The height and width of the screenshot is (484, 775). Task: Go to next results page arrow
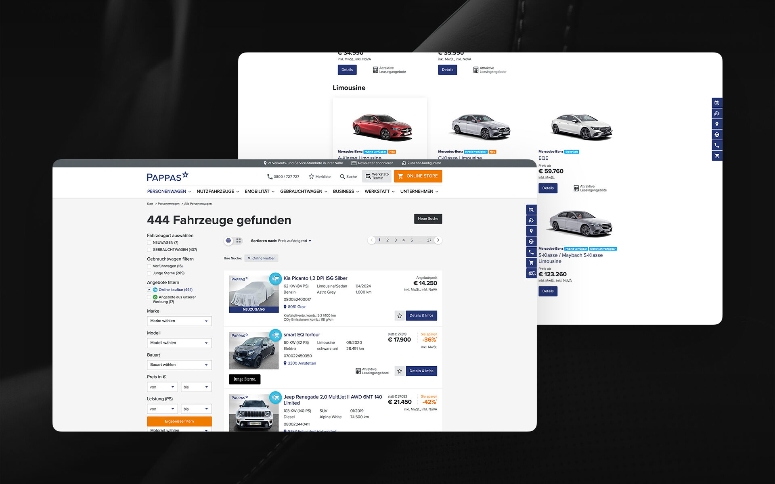tap(438, 240)
